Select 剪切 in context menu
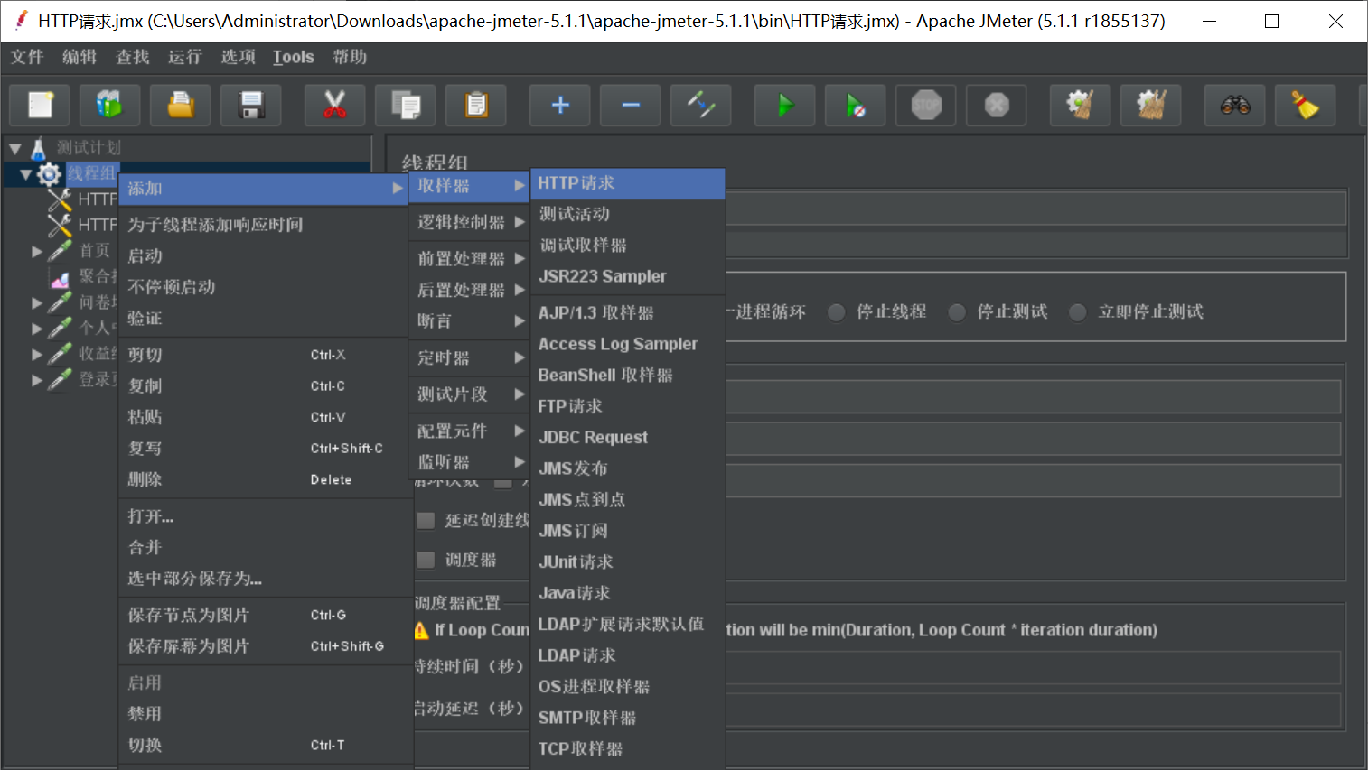1368x770 pixels. point(263,355)
